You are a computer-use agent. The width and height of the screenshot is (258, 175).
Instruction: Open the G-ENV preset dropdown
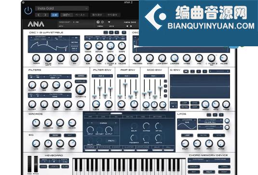point(219,71)
